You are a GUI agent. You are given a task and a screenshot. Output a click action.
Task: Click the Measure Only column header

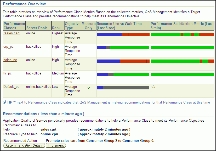[89, 26]
